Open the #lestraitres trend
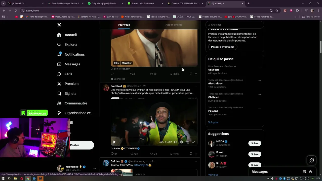 pyautogui.click(x=215, y=83)
